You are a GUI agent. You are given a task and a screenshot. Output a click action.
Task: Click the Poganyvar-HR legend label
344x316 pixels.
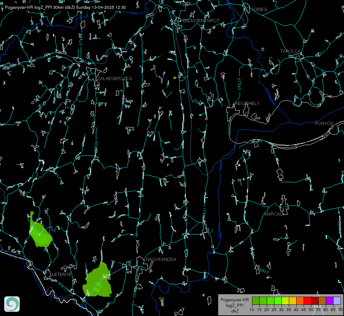(x=234, y=299)
